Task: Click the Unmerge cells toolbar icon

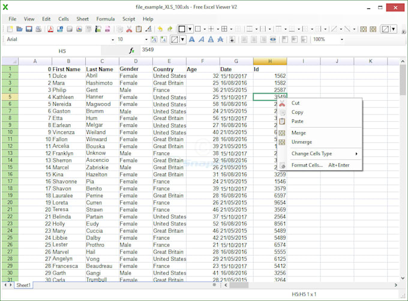Action: tap(373, 29)
